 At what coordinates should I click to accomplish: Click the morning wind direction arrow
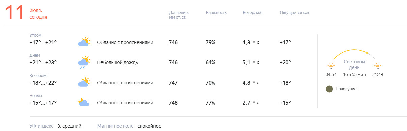coord(254,43)
